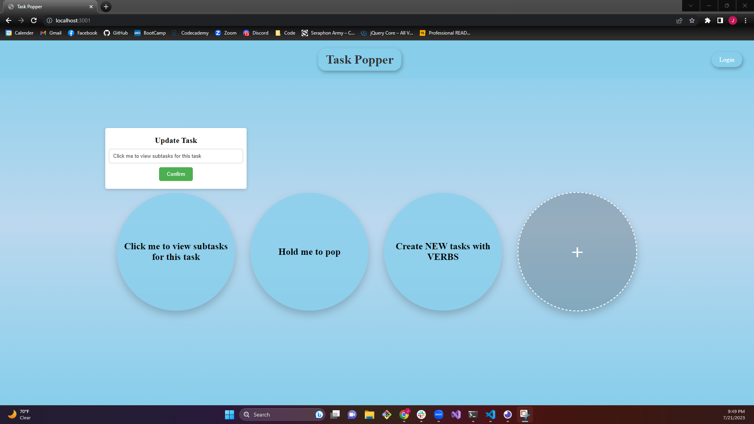Click the Login button top right
The height and width of the screenshot is (424, 754).
click(727, 60)
